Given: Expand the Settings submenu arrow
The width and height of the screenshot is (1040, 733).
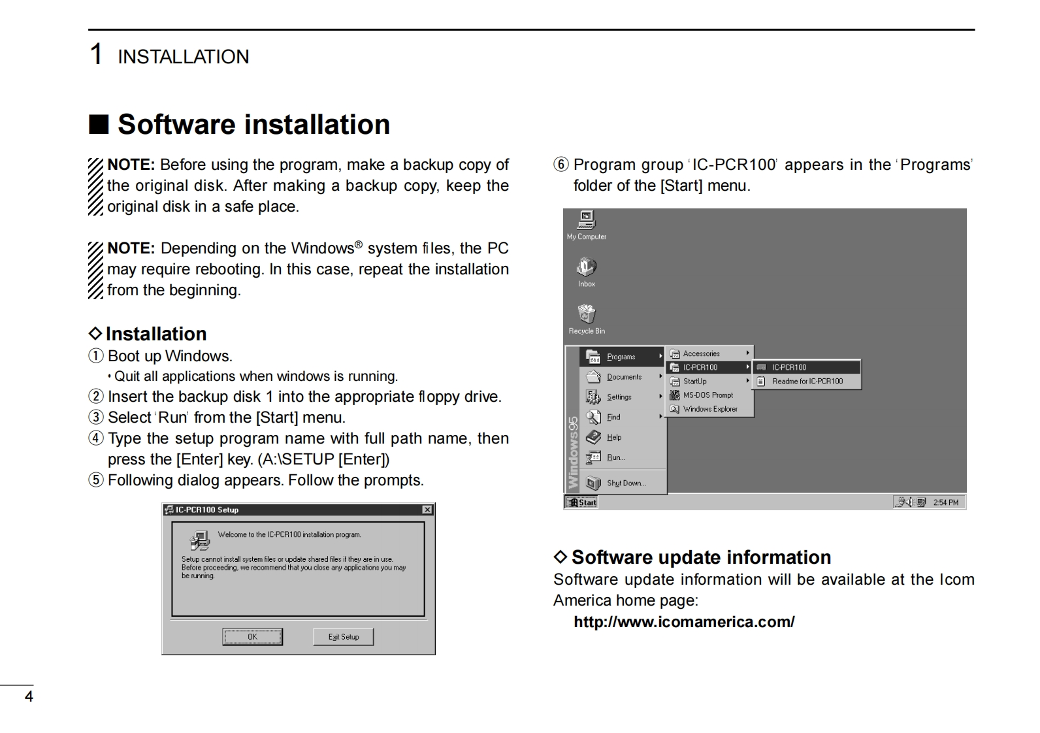Looking at the screenshot, I should [660, 397].
